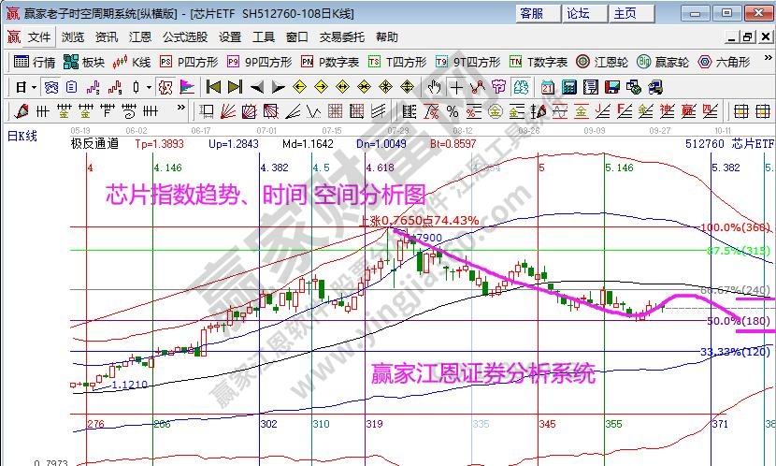Click the 论坛 forum button
The image size is (776, 466).
(579, 13)
